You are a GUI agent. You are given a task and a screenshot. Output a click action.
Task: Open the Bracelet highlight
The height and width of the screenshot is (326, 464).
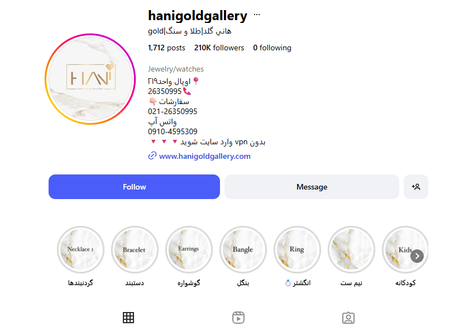point(135,249)
